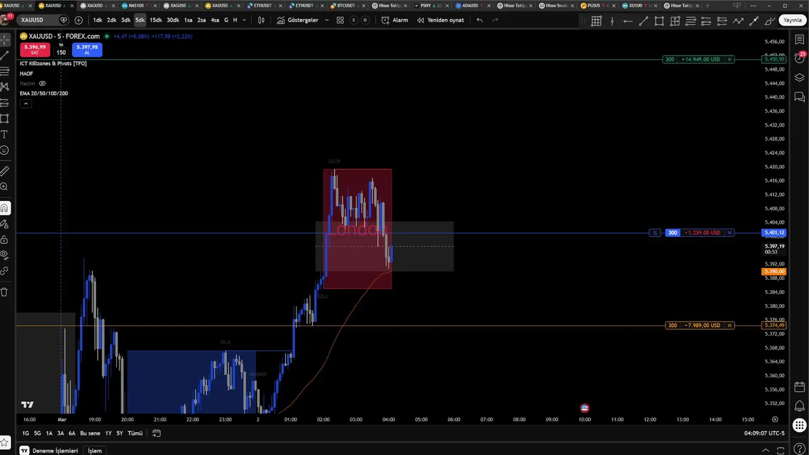Open the emoji icons tool
Viewport: 809px width, 455px height.
4,150
